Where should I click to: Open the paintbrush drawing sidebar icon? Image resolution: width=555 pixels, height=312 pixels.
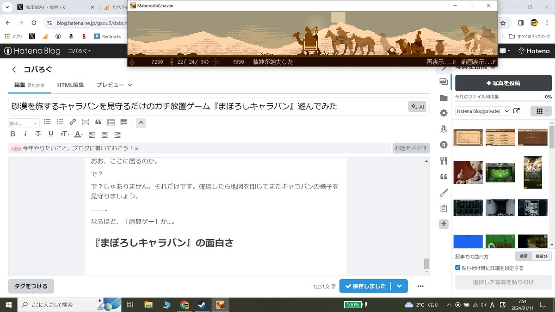pos(444,192)
